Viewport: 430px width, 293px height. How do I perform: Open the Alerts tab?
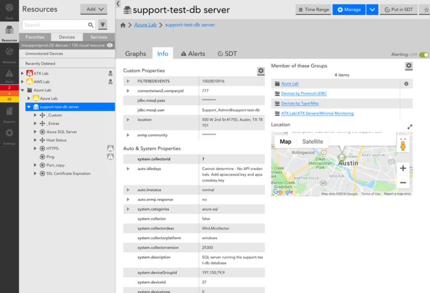193,54
